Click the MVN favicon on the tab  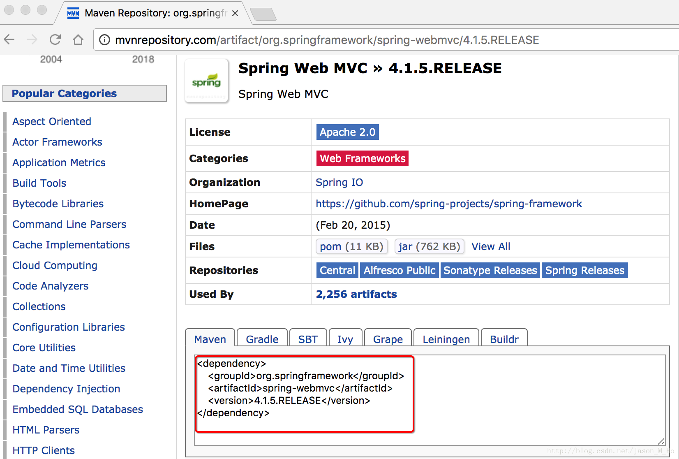click(x=73, y=13)
